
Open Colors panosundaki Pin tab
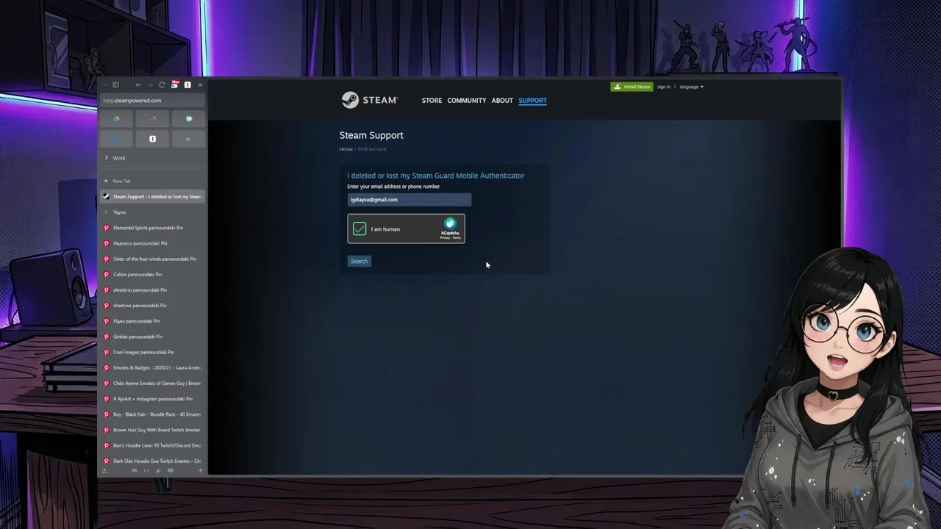pos(152,274)
